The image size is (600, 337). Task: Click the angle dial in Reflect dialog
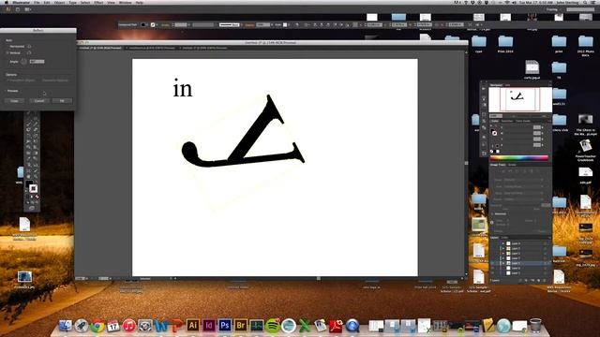[x=23, y=61]
